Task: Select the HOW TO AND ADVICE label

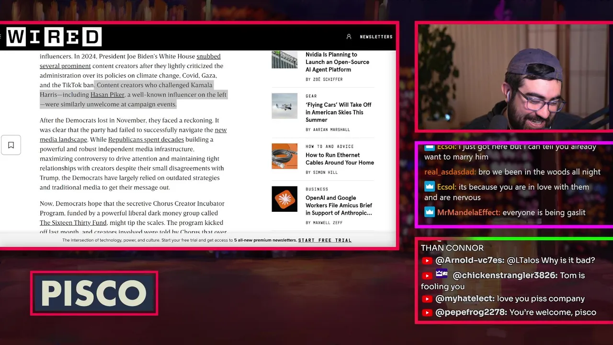Action: click(x=329, y=147)
